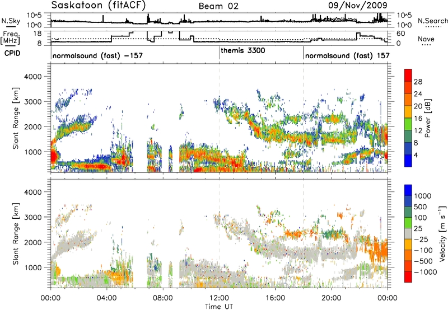This screenshot has width=448, height=310.
Task: Click the '60' tick on Nave axis
Action: 401,34
